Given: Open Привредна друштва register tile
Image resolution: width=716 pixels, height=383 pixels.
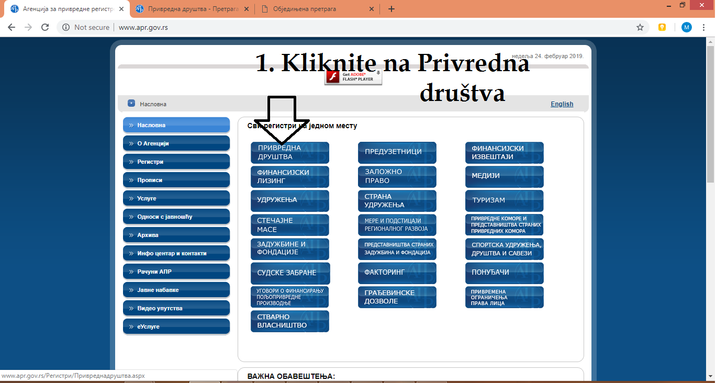Looking at the screenshot, I should (x=290, y=152).
